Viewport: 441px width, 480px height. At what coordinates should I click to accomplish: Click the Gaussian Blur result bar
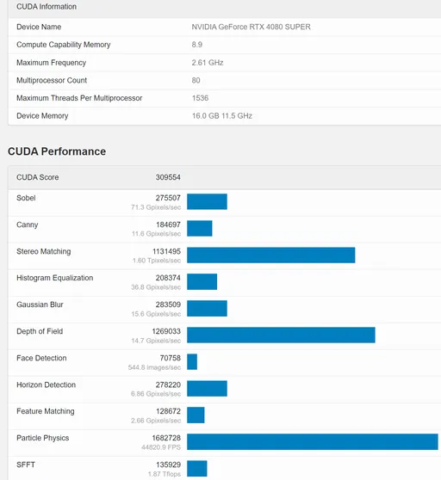pyautogui.click(x=208, y=308)
